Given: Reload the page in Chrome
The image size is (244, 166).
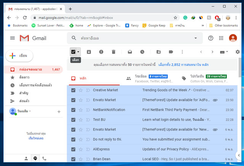Looking at the screenshot, I should tap(25, 18).
